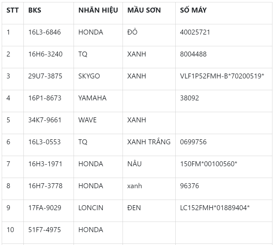Click the STT column header

pos(13,10)
